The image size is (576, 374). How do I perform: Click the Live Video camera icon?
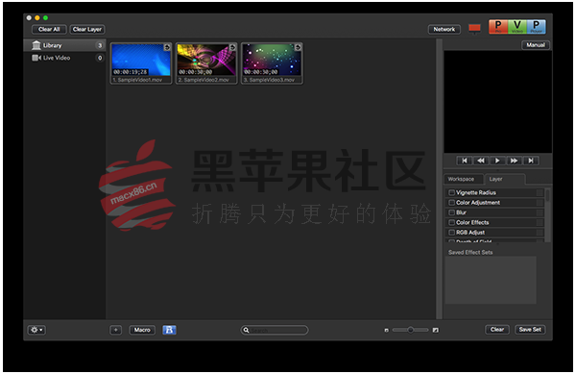pyautogui.click(x=36, y=58)
